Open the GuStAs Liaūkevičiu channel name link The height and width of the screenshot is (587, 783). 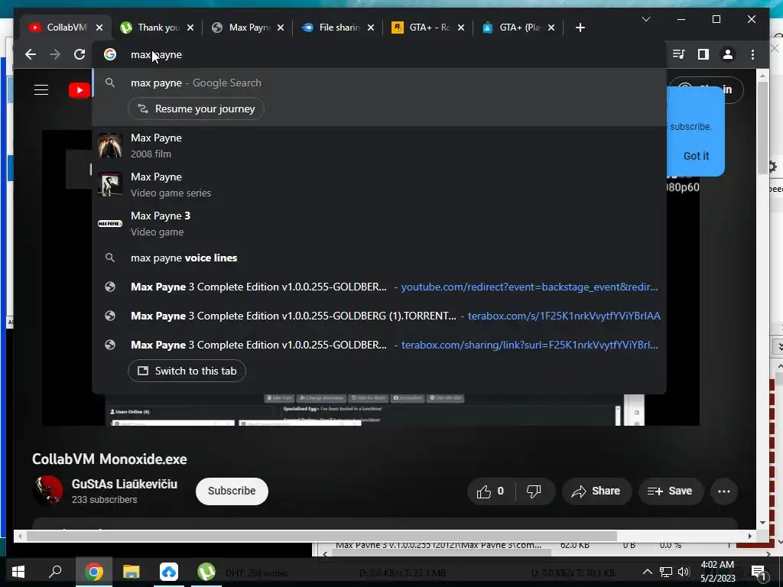[125, 484]
